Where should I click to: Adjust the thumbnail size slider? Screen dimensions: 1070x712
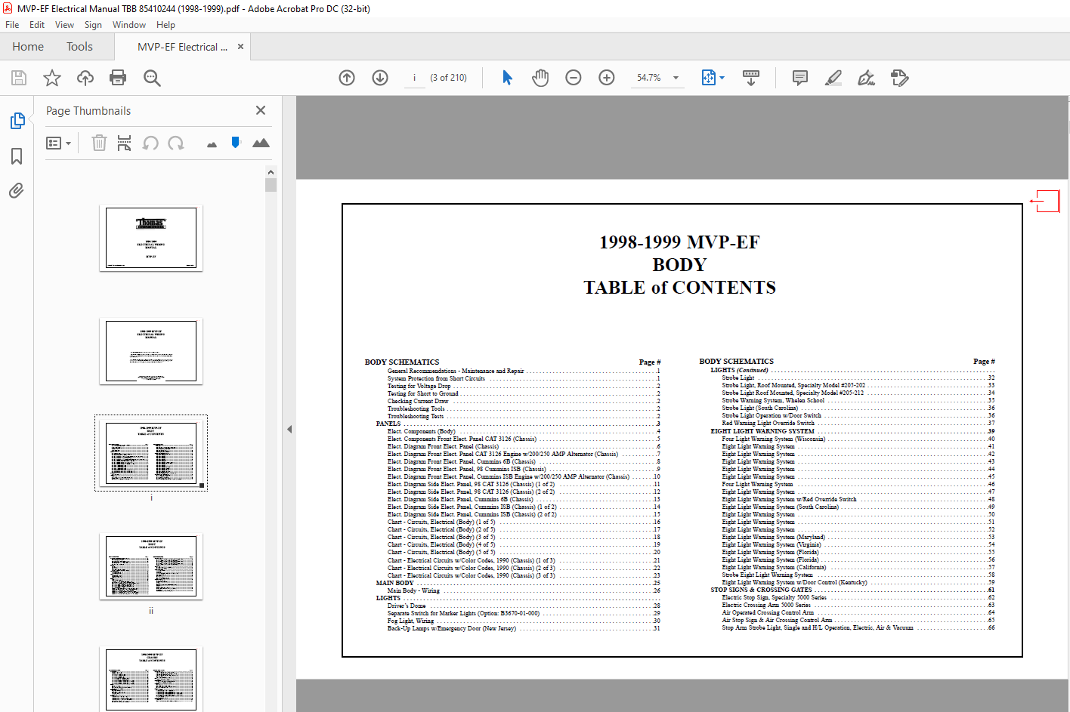pyautogui.click(x=236, y=142)
